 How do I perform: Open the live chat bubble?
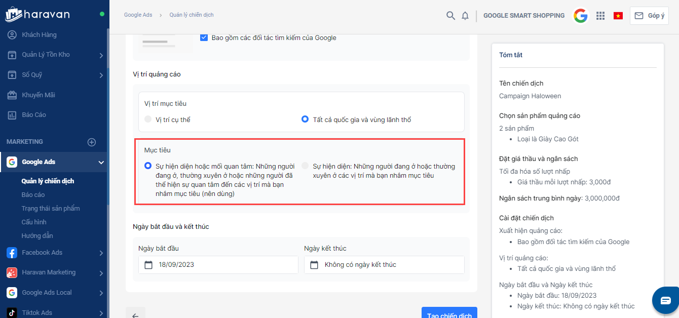(x=665, y=300)
